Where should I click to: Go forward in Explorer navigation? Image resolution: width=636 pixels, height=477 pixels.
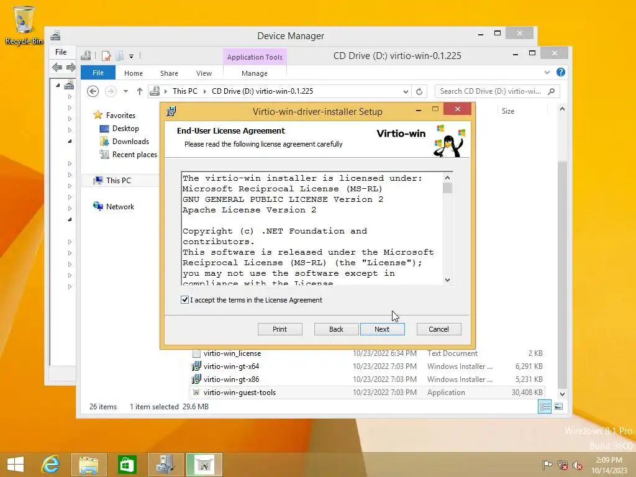click(x=111, y=91)
